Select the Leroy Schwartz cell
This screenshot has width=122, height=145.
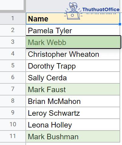coord(73,113)
